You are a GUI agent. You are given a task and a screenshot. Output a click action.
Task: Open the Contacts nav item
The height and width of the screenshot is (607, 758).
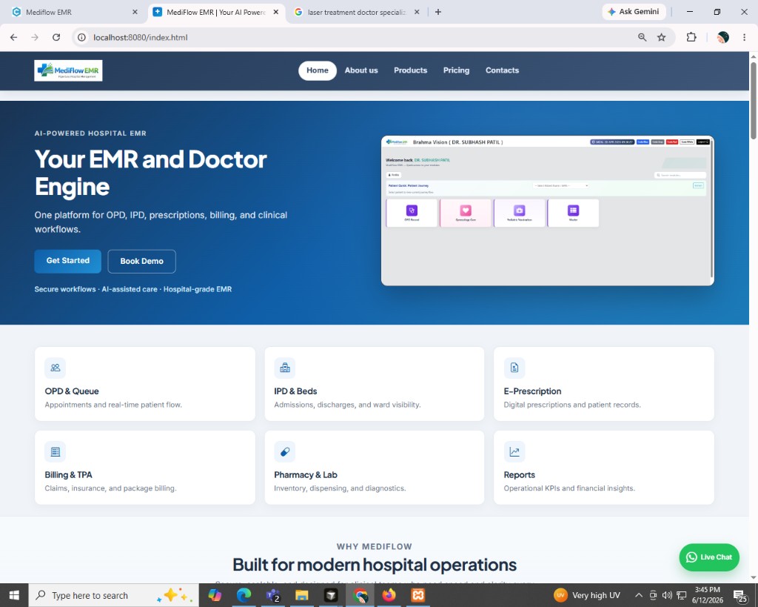pyautogui.click(x=502, y=70)
